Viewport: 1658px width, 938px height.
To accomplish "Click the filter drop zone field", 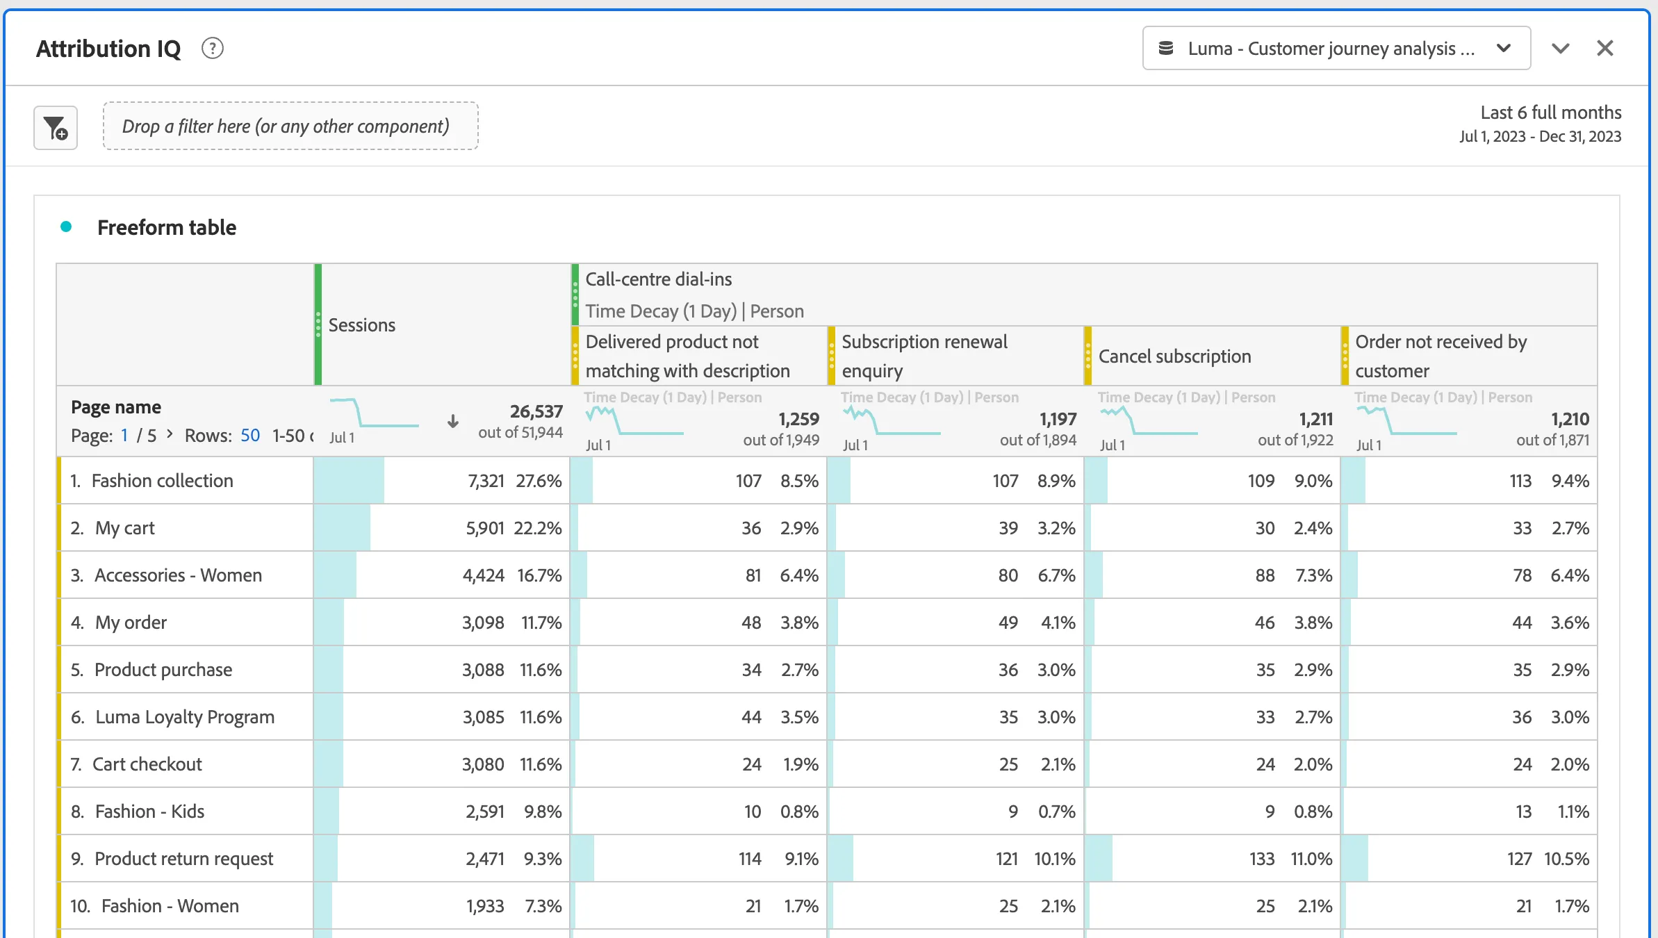I will (x=290, y=126).
